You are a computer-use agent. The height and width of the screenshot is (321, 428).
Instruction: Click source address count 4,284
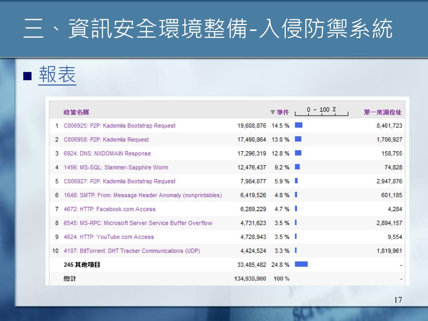click(x=395, y=209)
